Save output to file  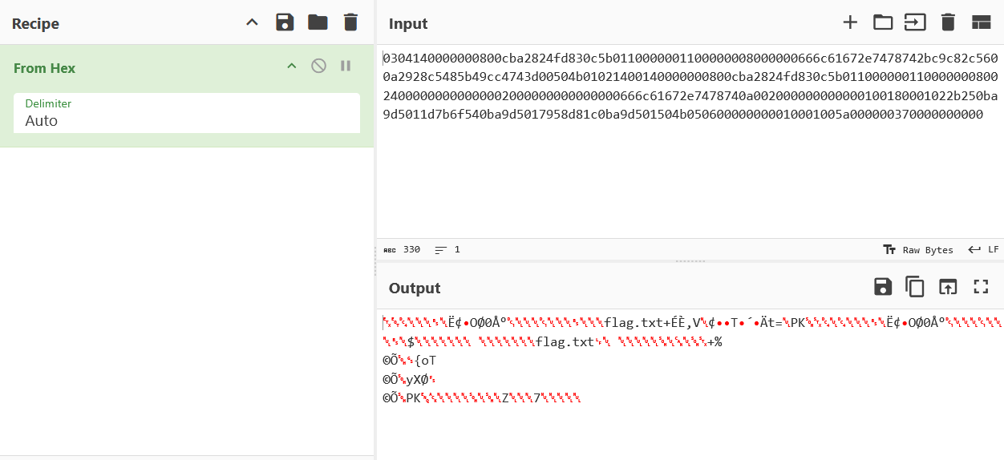(882, 287)
